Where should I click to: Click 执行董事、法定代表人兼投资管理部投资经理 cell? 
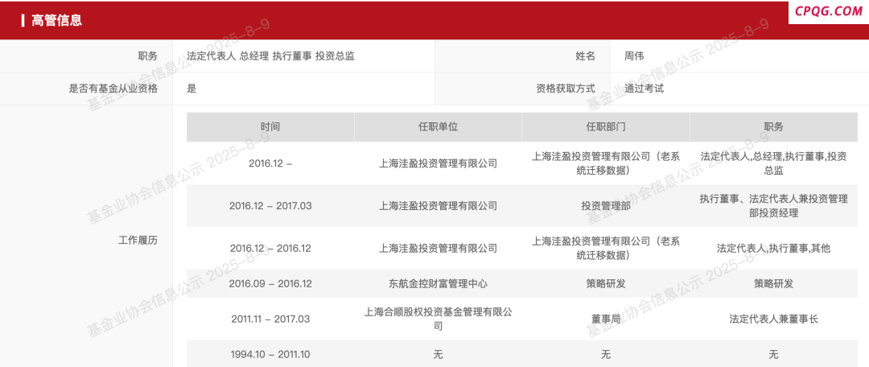point(774,206)
